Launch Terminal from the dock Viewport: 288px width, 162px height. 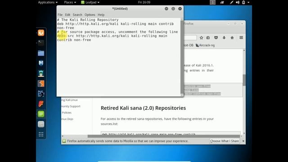pyautogui.click(x=41, y=43)
